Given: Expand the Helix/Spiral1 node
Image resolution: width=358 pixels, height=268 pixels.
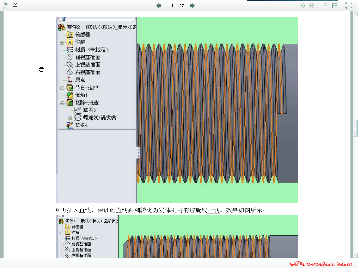Looking at the screenshot, I should point(70,118).
